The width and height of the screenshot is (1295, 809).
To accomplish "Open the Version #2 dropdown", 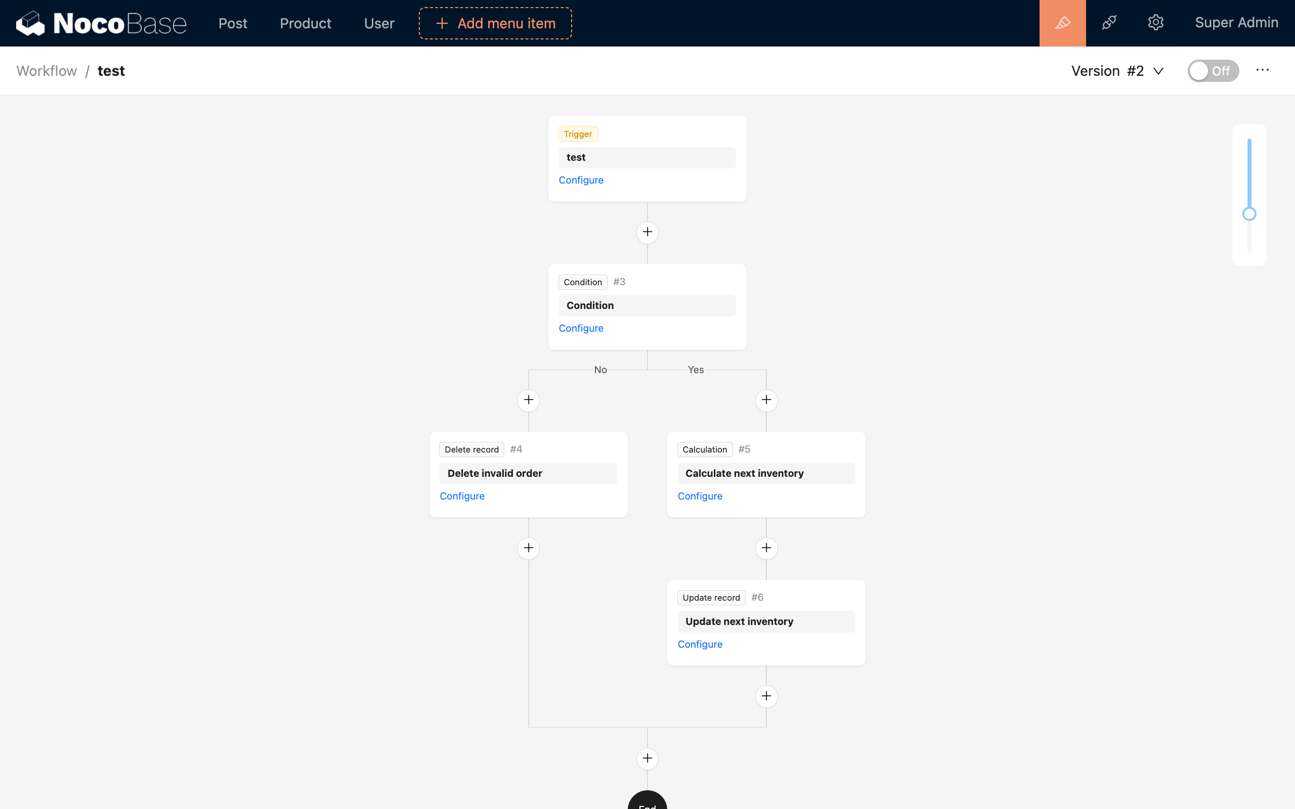I will coord(1118,71).
